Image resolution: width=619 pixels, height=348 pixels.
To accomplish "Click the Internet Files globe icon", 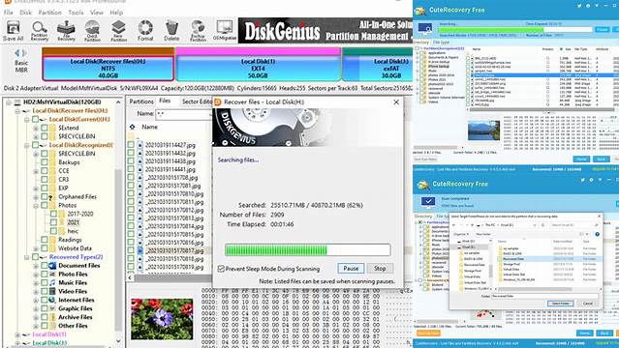I will [52, 300].
